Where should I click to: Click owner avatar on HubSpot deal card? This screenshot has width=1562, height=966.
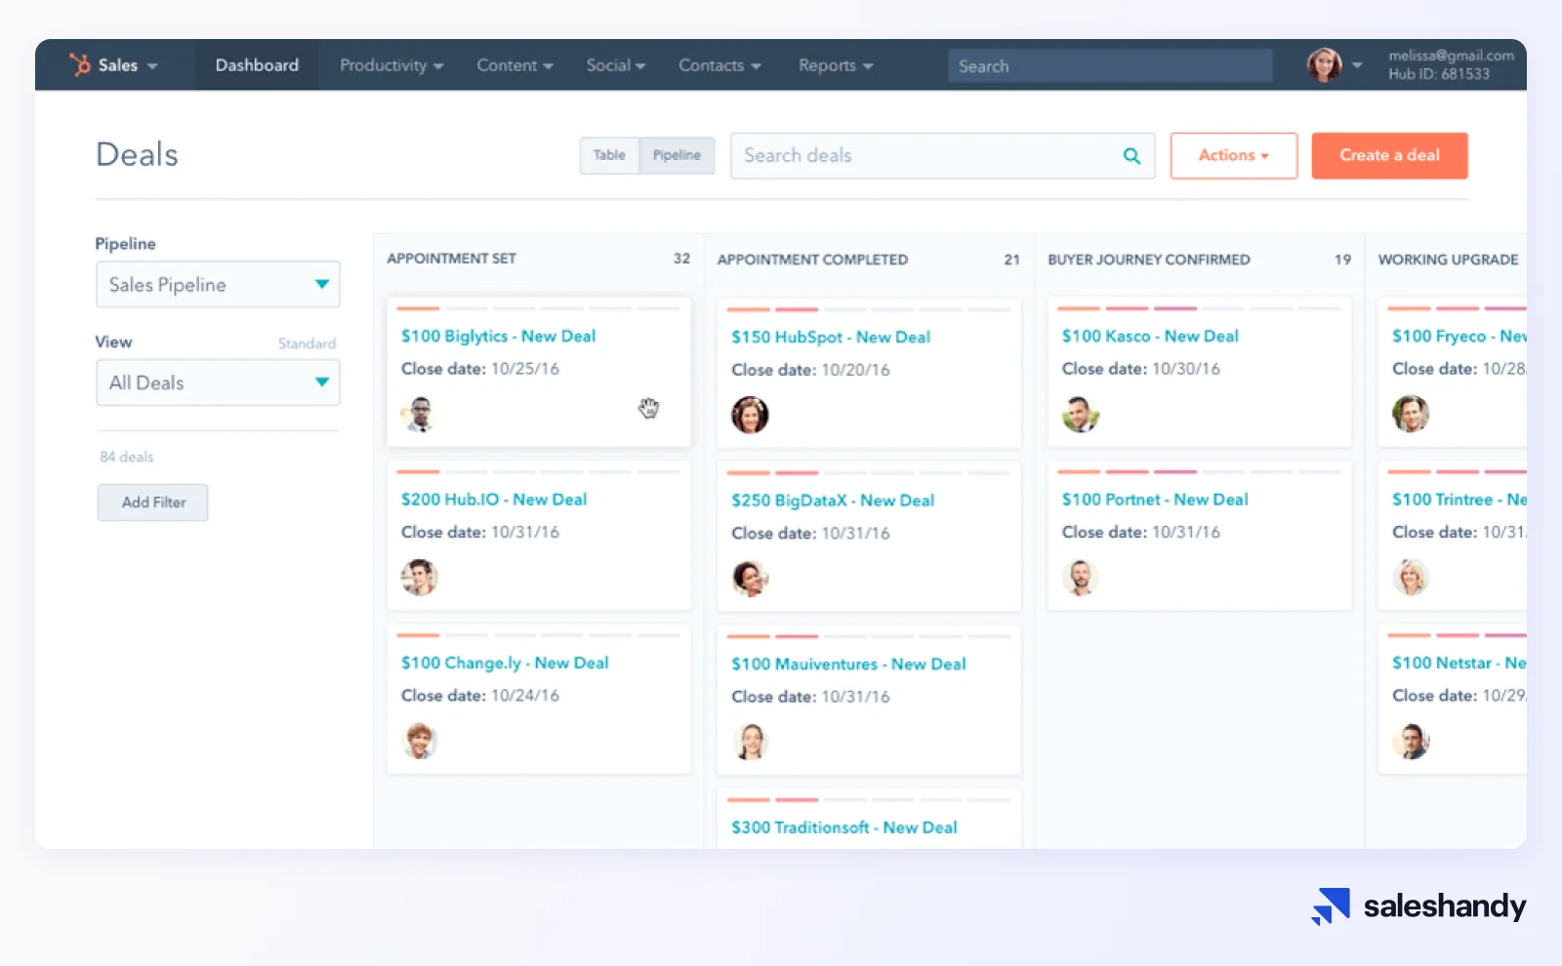click(x=750, y=415)
